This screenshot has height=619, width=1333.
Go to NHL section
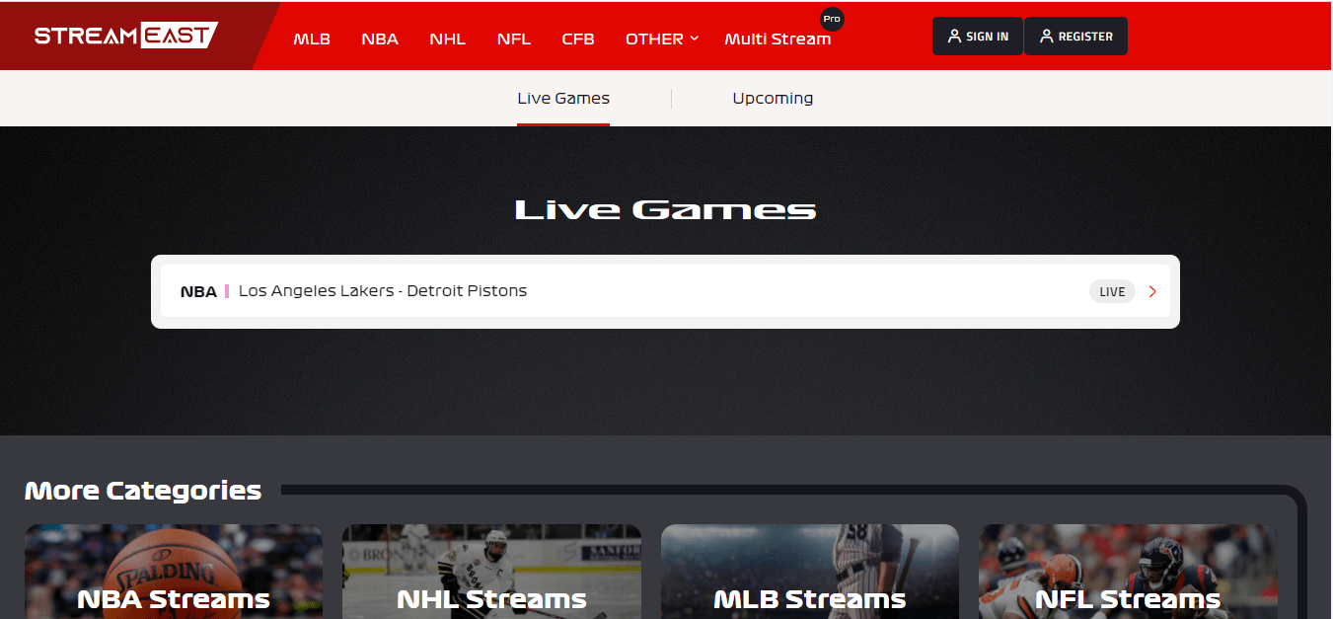(x=447, y=39)
